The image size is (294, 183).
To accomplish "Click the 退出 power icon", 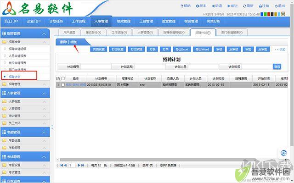I will coord(276,6).
